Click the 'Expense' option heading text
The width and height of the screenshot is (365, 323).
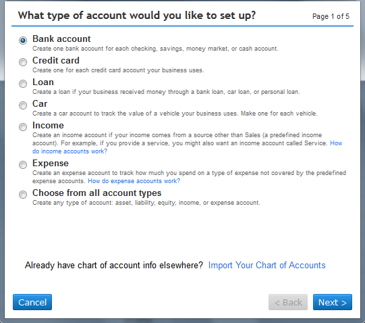pos(51,164)
